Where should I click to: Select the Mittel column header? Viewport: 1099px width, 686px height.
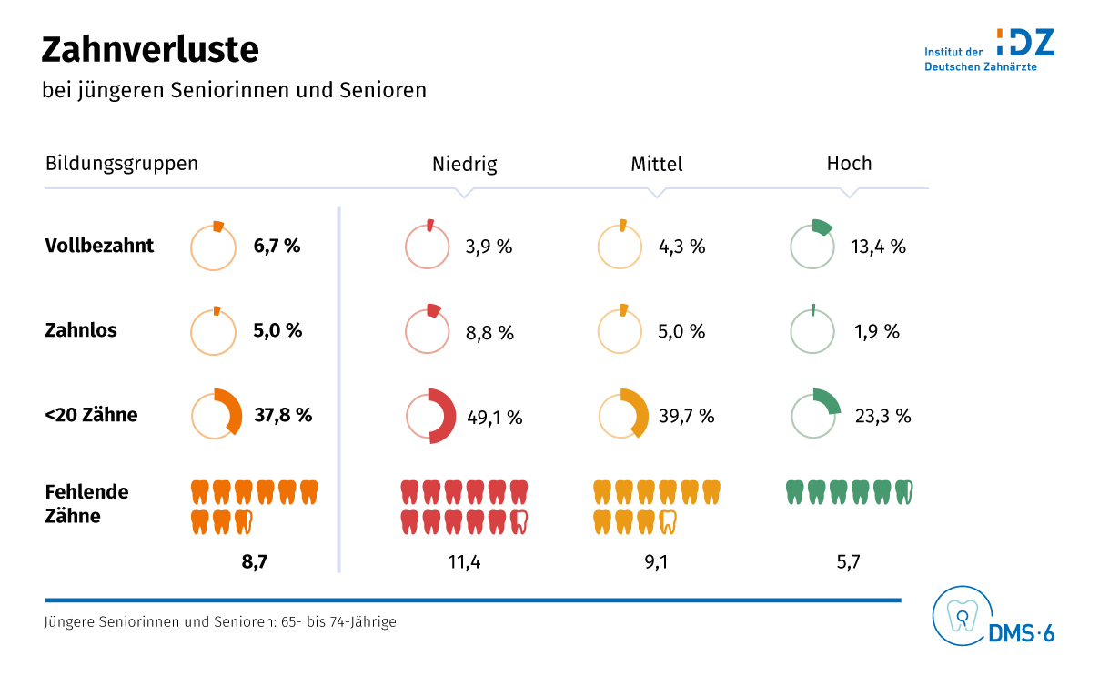(x=656, y=164)
